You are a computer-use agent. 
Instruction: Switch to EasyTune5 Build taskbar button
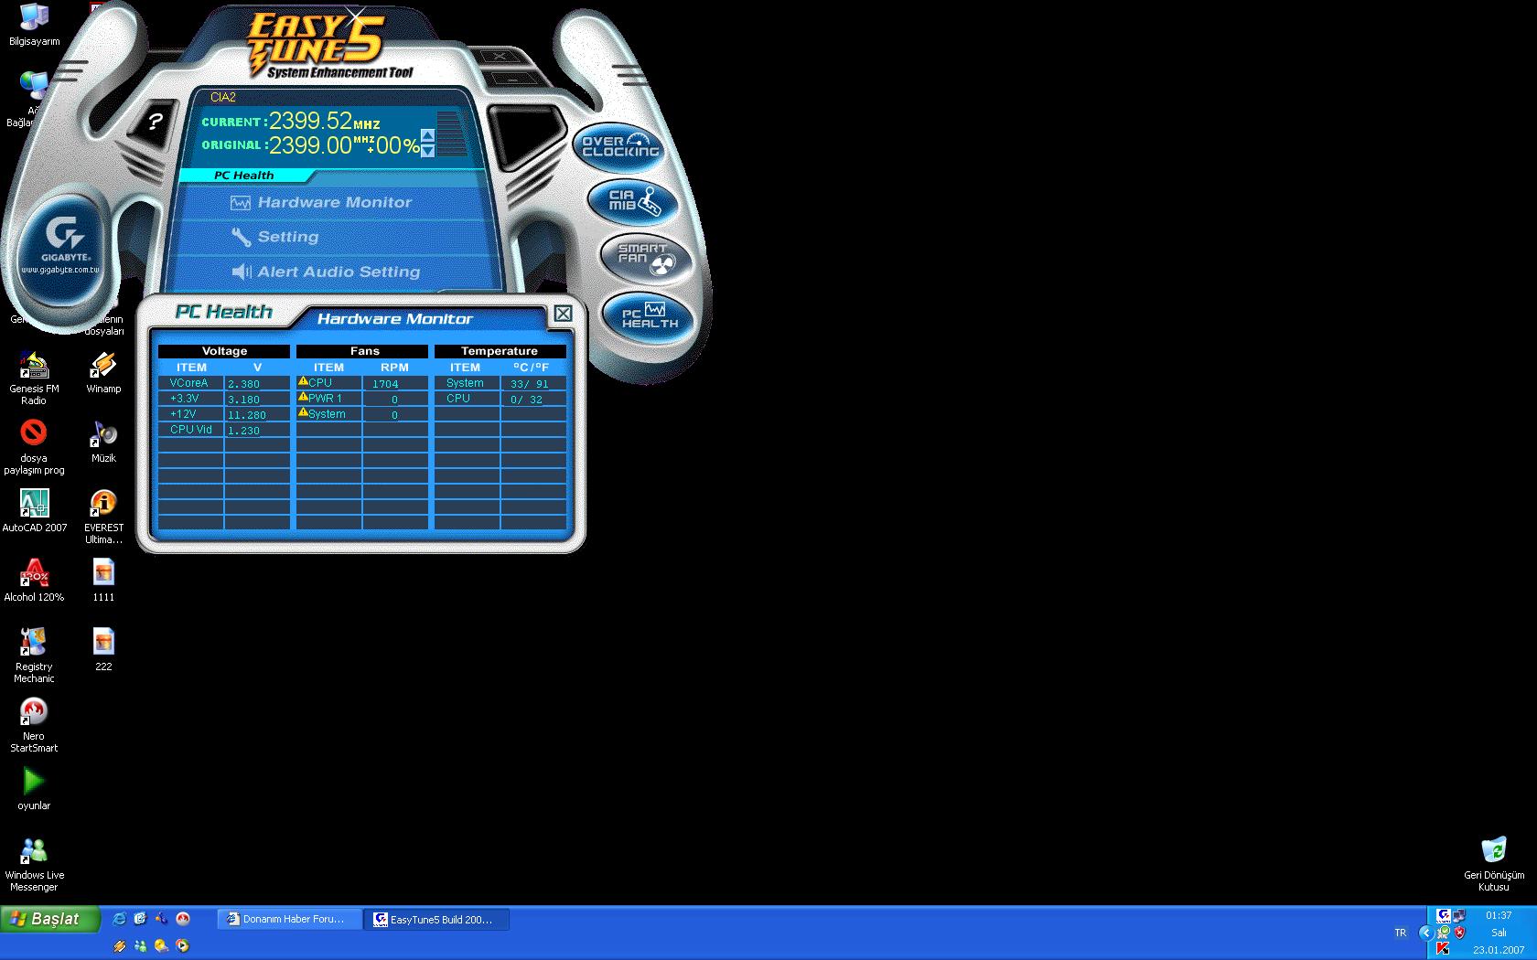pos(436,919)
